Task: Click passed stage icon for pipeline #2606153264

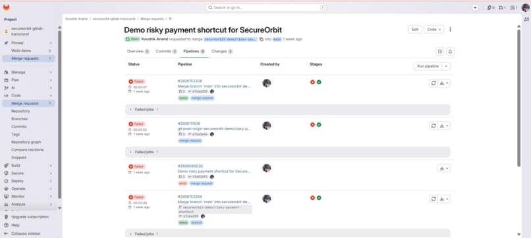Action: click(319, 198)
